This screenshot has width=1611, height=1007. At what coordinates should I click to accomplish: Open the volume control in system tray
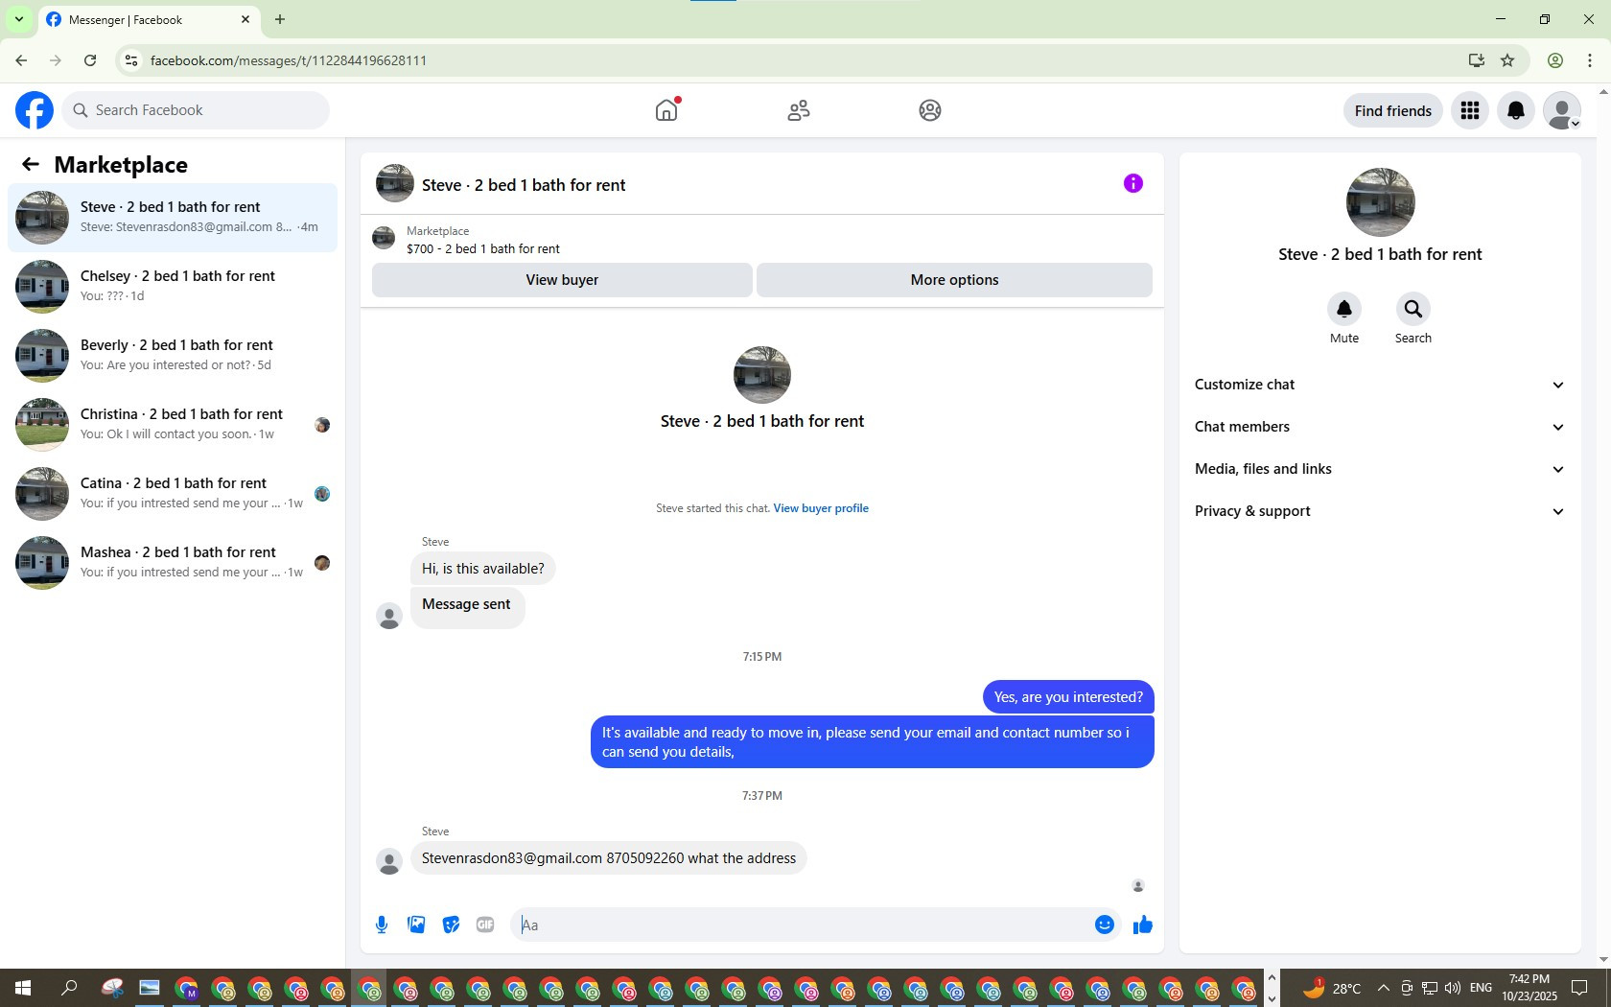click(x=1453, y=988)
